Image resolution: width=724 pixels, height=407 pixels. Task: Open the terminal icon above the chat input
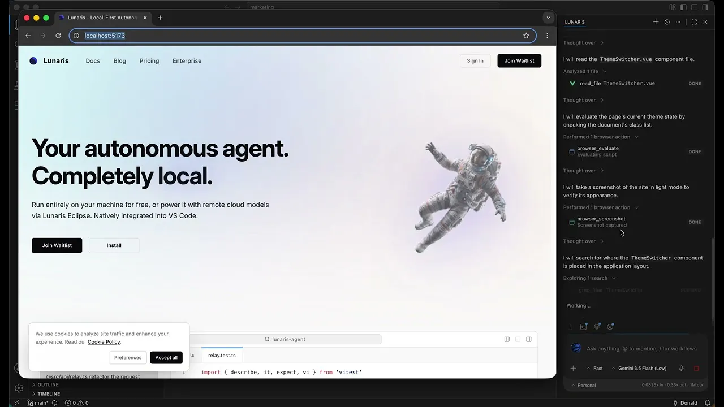[584, 326]
